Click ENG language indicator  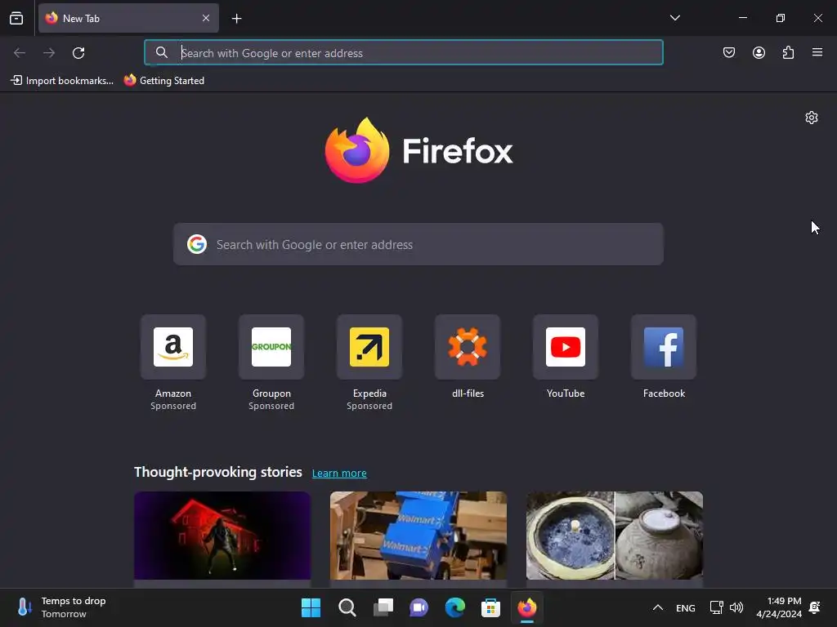click(686, 607)
